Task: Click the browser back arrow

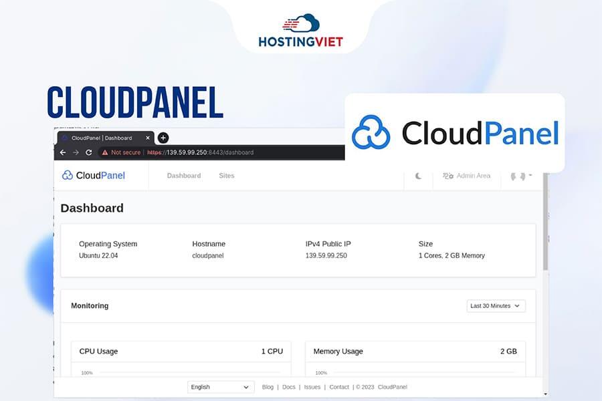Action: [x=62, y=152]
